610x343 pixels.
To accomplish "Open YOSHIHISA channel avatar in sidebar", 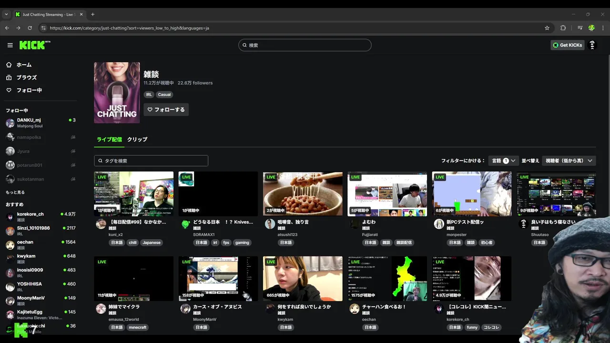I will tap(10, 287).
